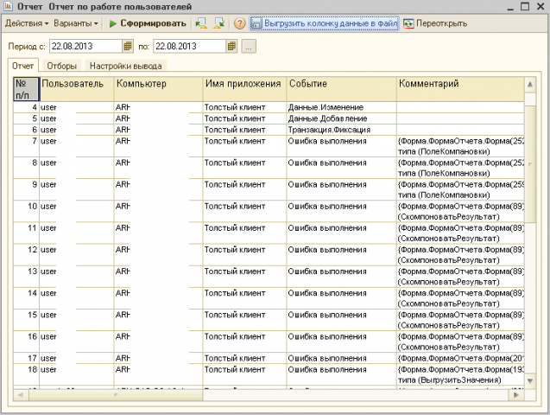Click the ellipsis period selection button
Viewport: 550px width, 415px height.
[249, 46]
